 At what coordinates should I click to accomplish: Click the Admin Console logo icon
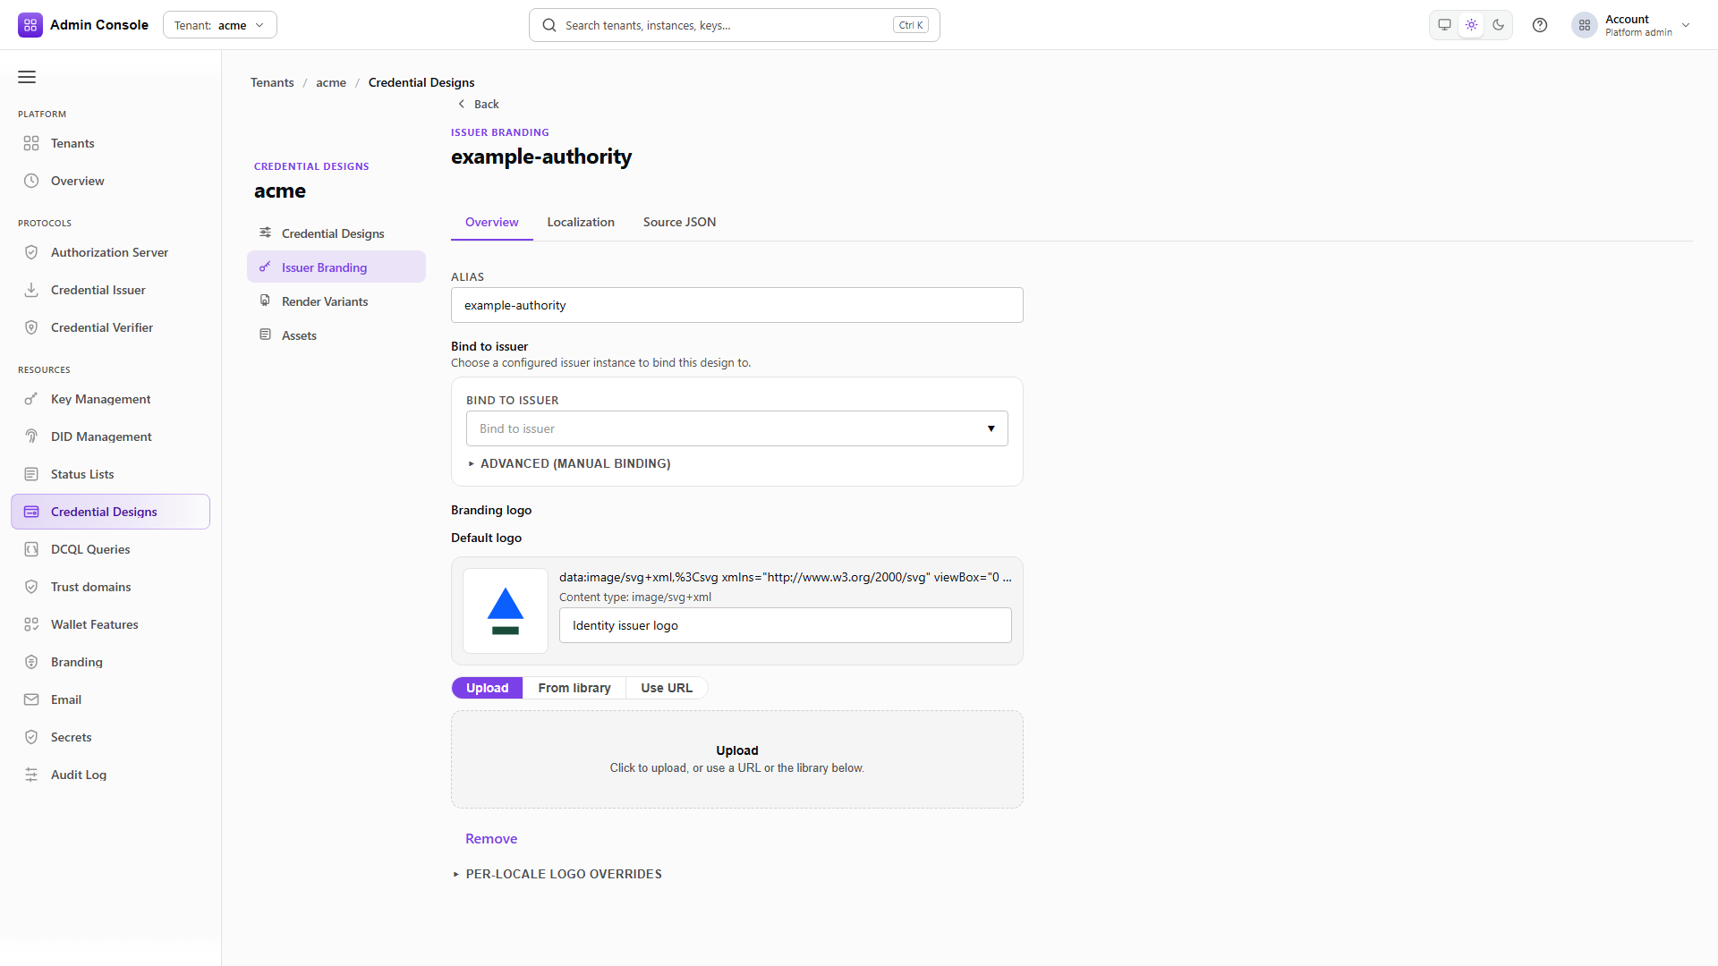click(30, 25)
